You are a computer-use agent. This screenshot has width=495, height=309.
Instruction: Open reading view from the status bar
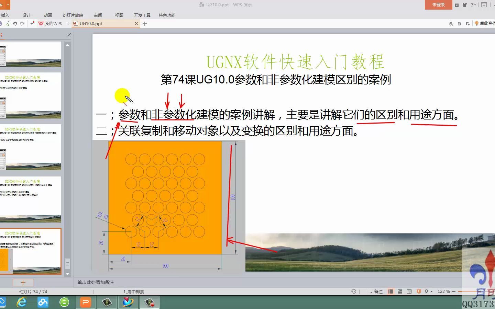click(409, 291)
